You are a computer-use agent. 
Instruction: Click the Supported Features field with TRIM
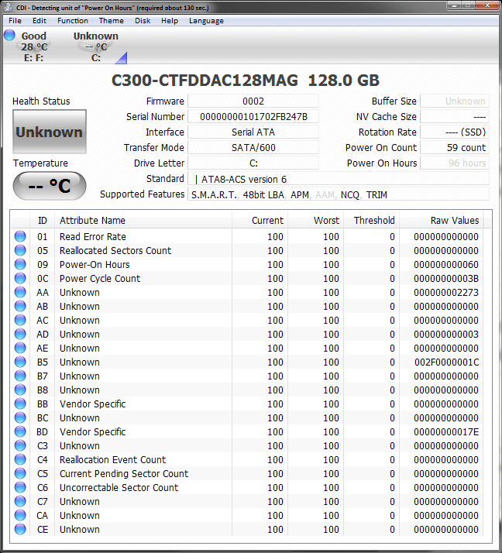click(x=339, y=194)
